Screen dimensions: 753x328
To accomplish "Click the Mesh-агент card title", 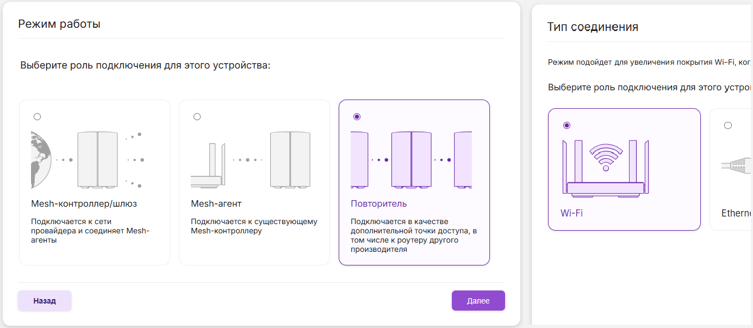I will tap(216, 204).
